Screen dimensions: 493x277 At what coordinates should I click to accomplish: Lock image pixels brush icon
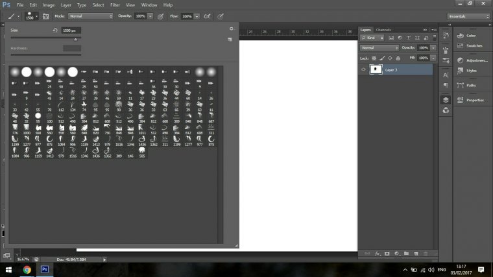382,58
